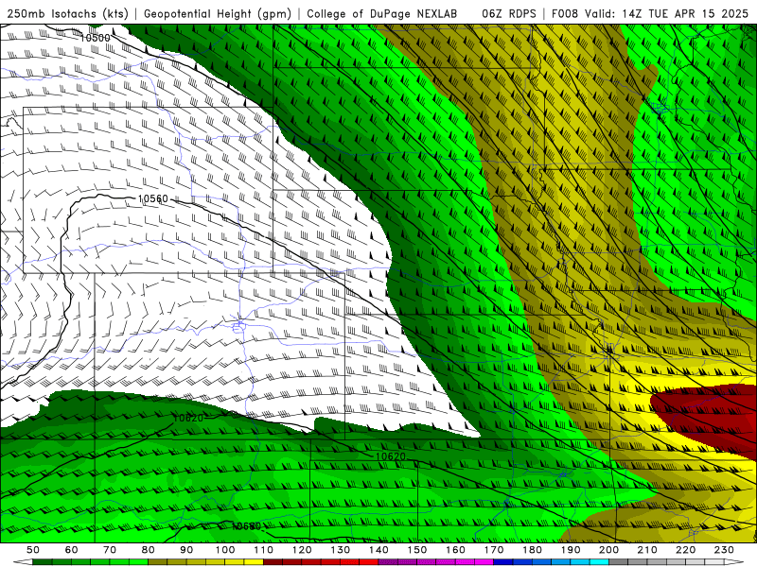Click the 10500 height contour label
Viewport: 757px width, 567px height.
(x=95, y=38)
